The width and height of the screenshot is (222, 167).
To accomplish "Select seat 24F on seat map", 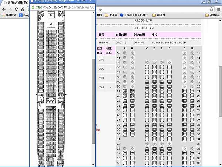I will click(x=169, y=105).
